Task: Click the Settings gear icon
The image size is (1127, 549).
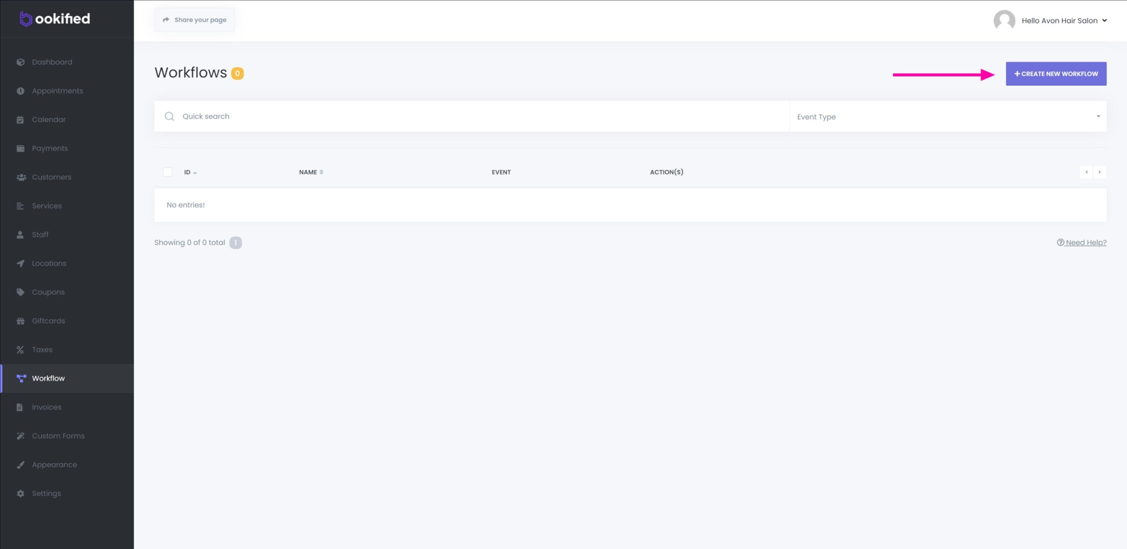Action: point(20,493)
